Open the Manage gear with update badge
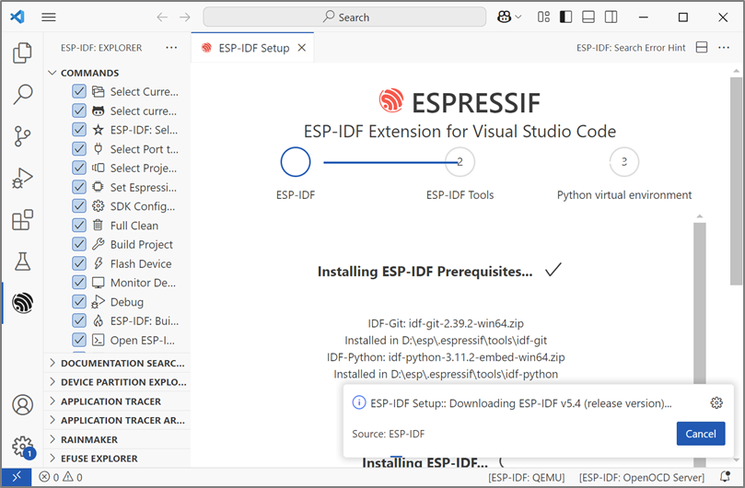 coord(22,447)
